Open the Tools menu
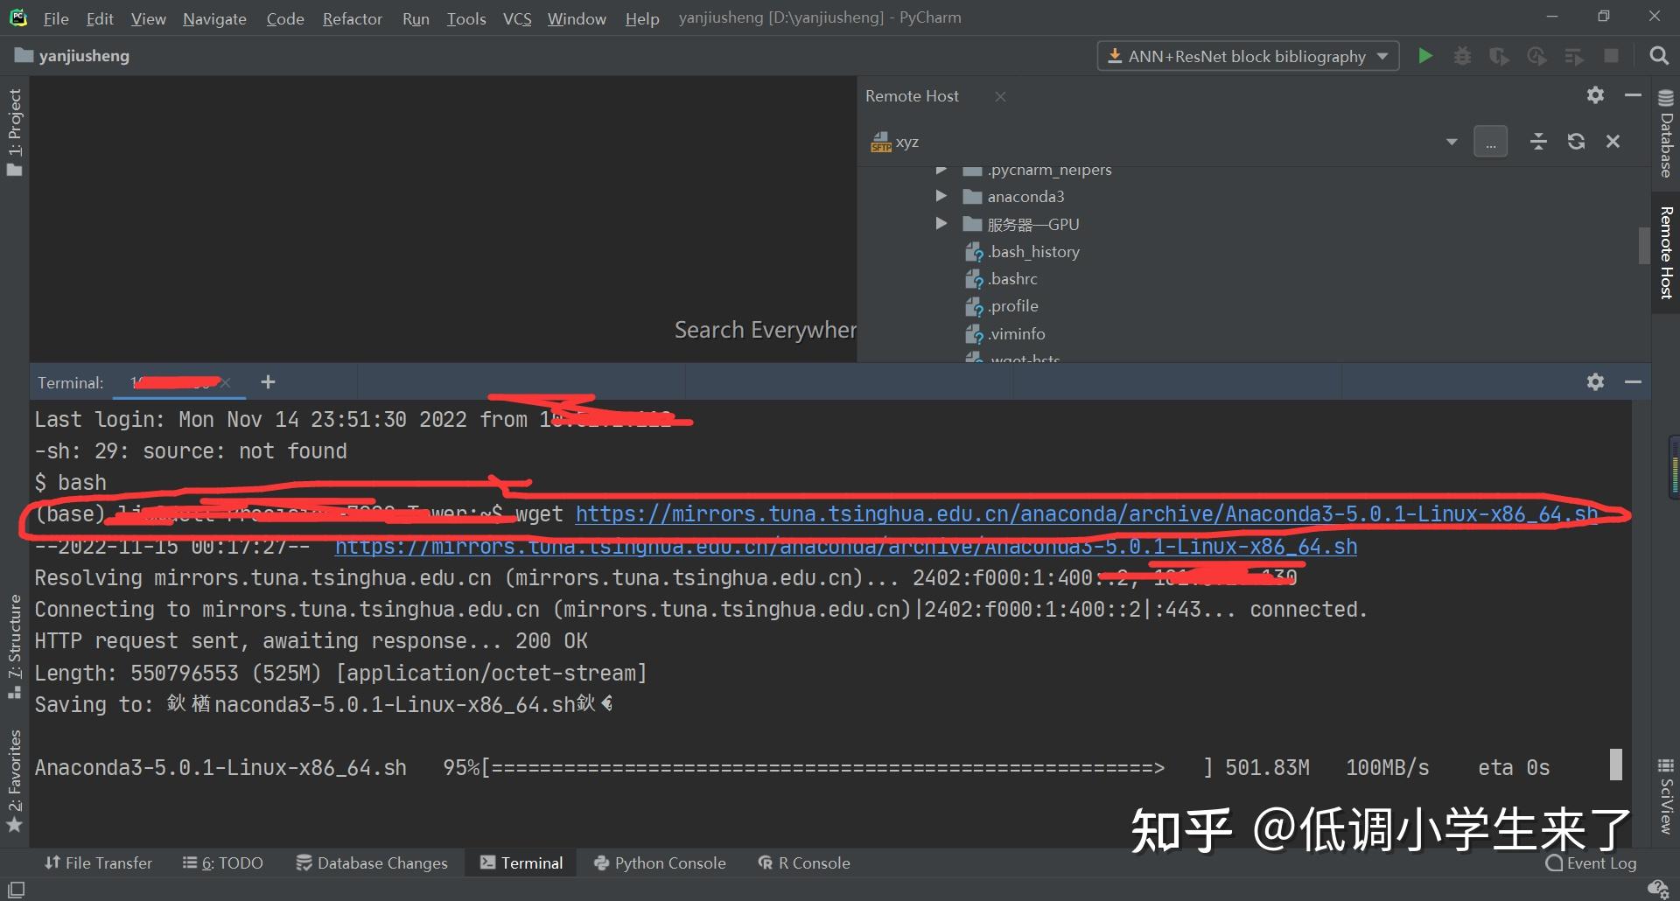 466,18
